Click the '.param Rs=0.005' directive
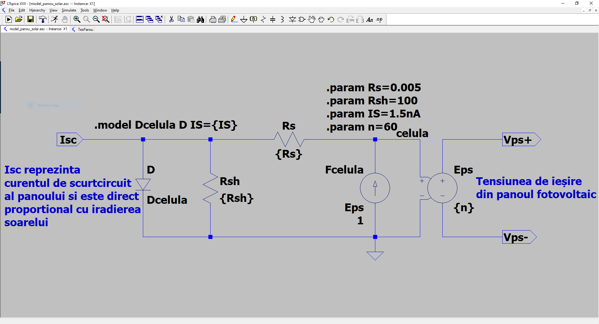This screenshot has height=324, width=599. click(x=374, y=88)
